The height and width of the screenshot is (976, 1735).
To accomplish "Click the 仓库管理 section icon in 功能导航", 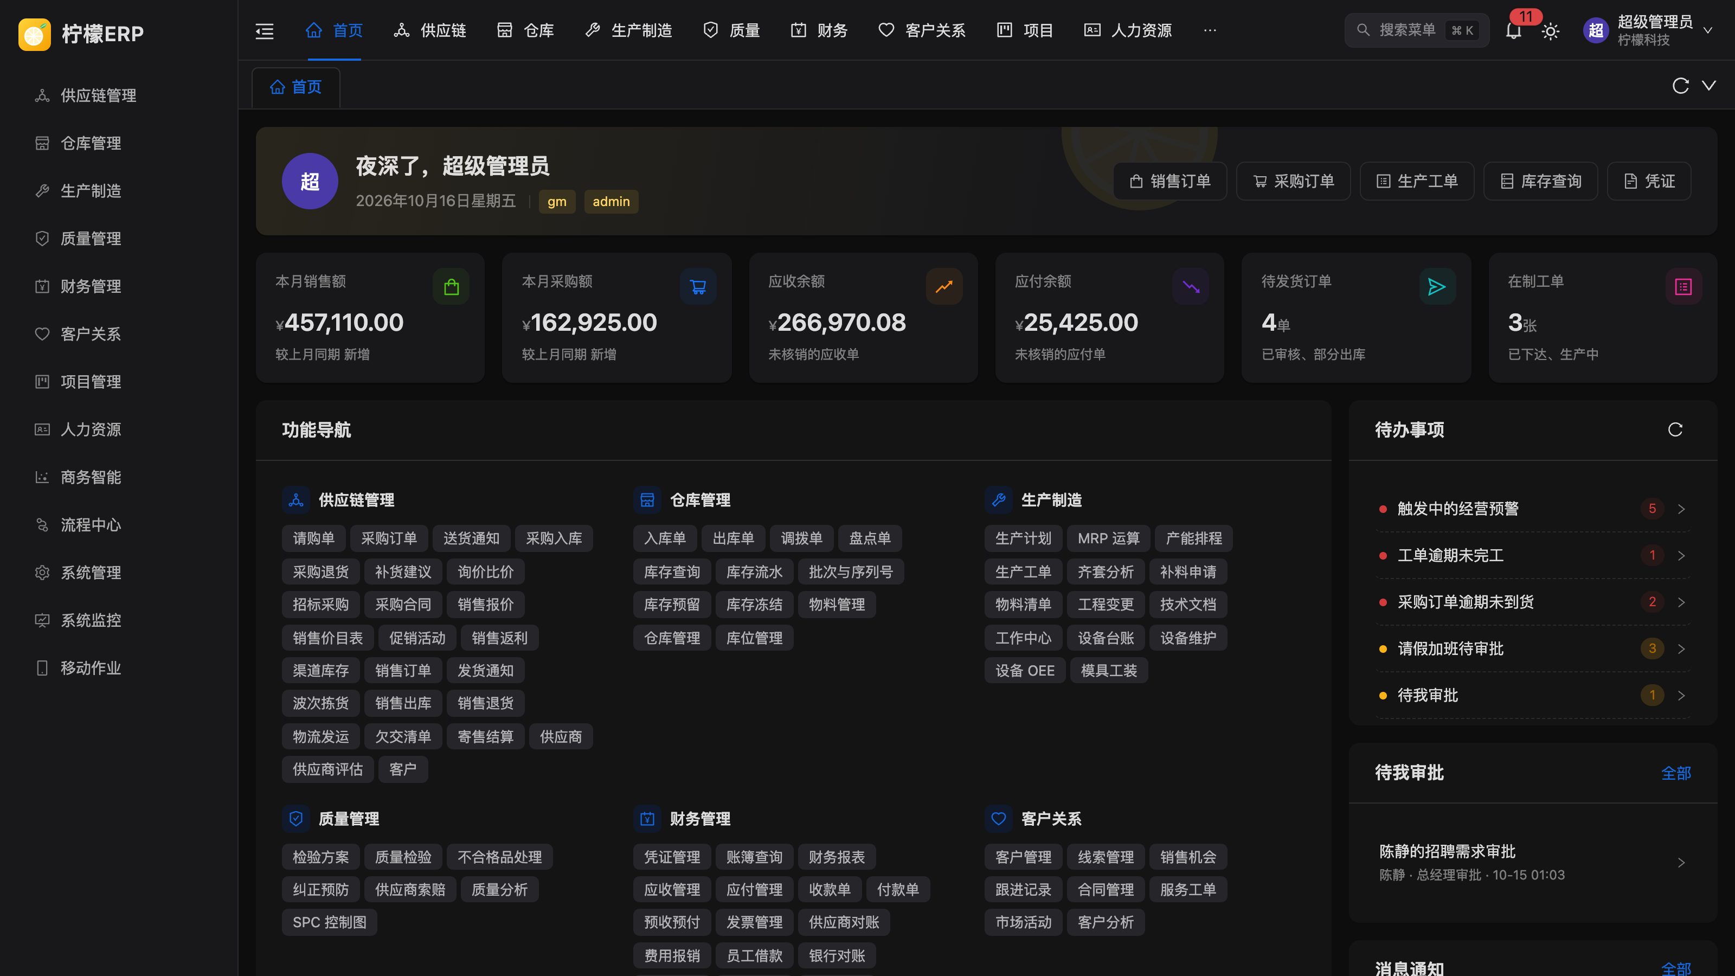I will point(647,500).
